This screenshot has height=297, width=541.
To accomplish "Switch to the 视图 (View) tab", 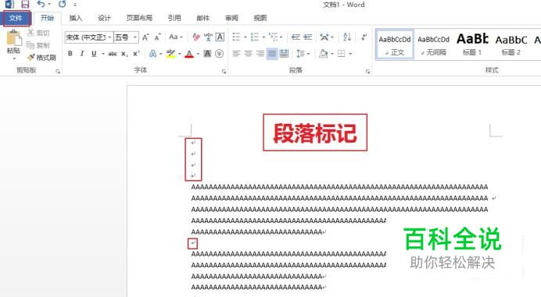I will point(260,18).
